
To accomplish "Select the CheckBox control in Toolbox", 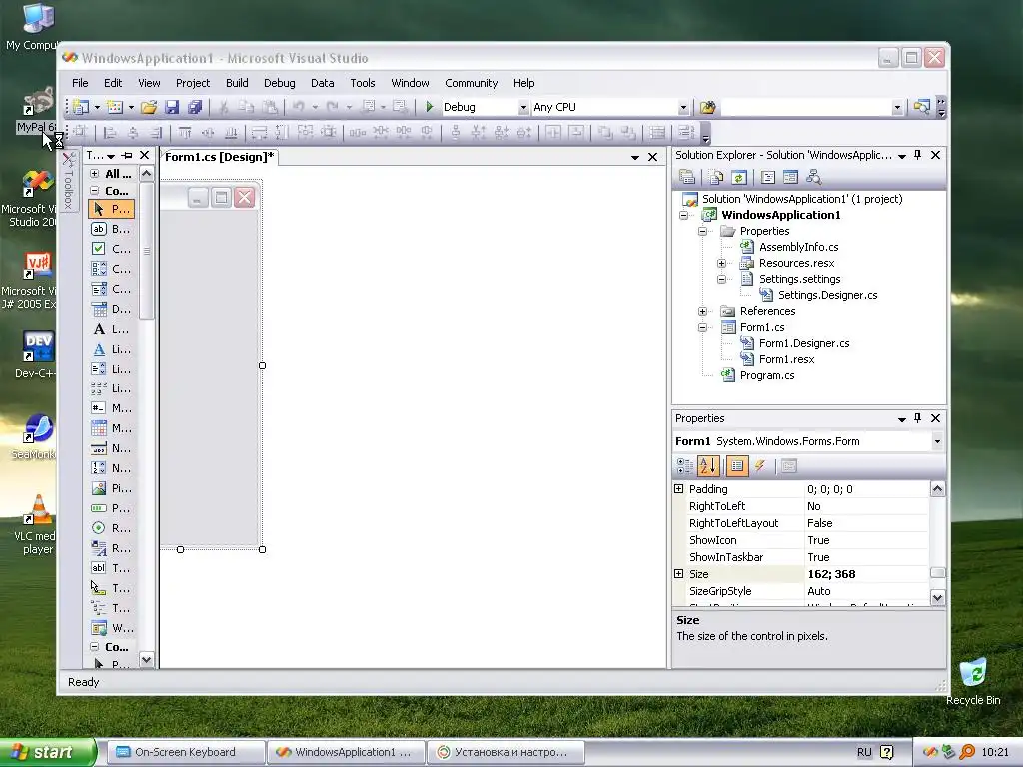I will pyautogui.click(x=111, y=249).
